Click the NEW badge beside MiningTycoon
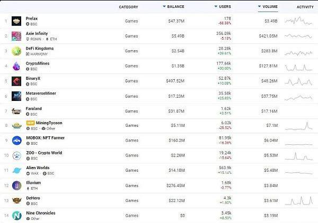 [x=30, y=123]
